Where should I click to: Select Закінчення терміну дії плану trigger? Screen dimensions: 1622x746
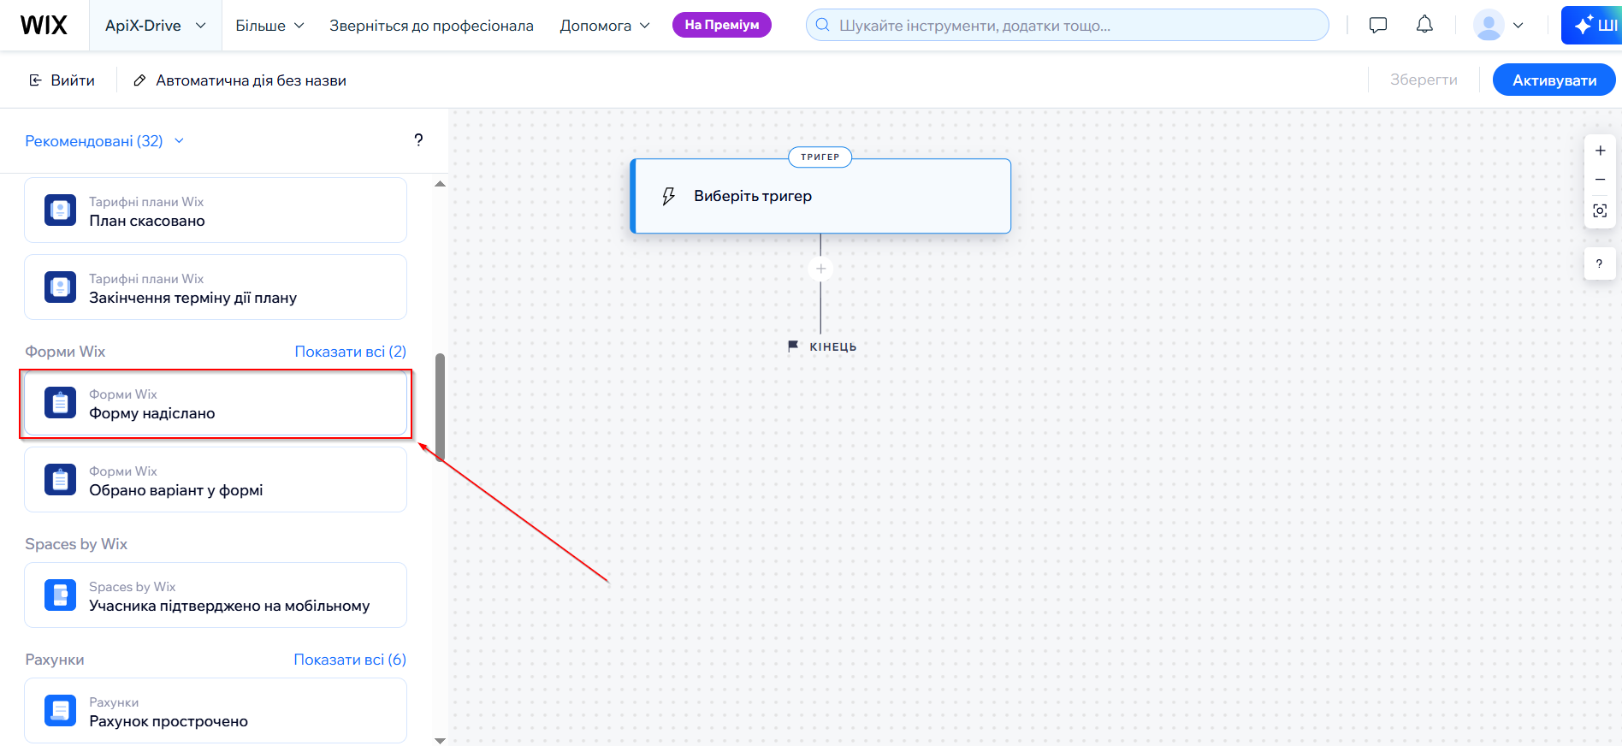[x=216, y=287]
